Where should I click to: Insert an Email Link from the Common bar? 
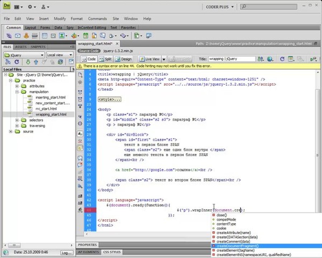click(x=18, y=36)
